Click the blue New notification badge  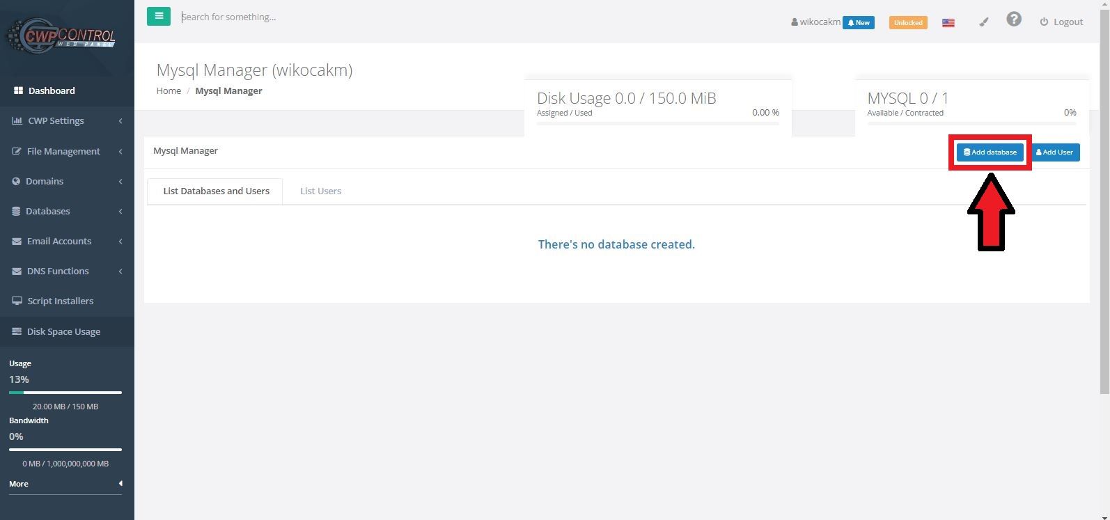(859, 22)
